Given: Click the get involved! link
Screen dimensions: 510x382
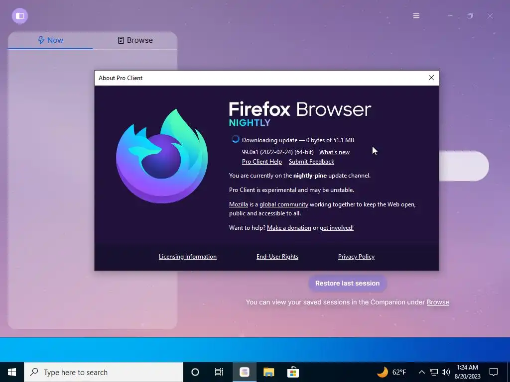Looking at the screenshot, I should click(337, 228).
